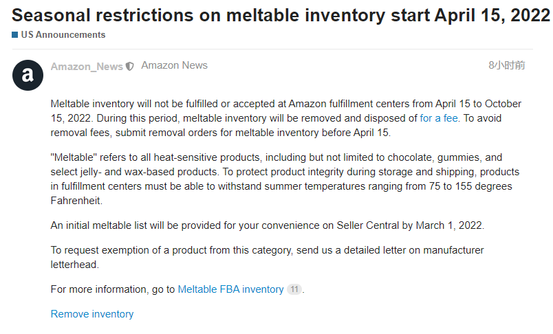553x334 pixels.
Task: Click the link click-count badge showing 11
Action: point(294,289)
